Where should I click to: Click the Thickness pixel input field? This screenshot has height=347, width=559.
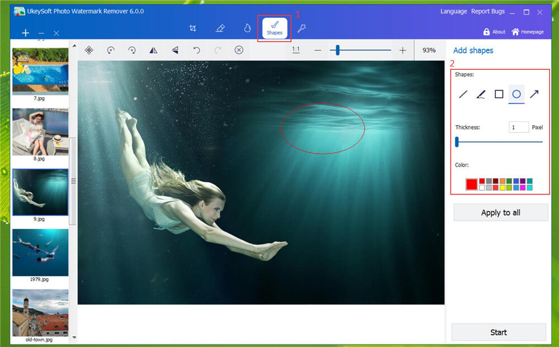point(518,127)
